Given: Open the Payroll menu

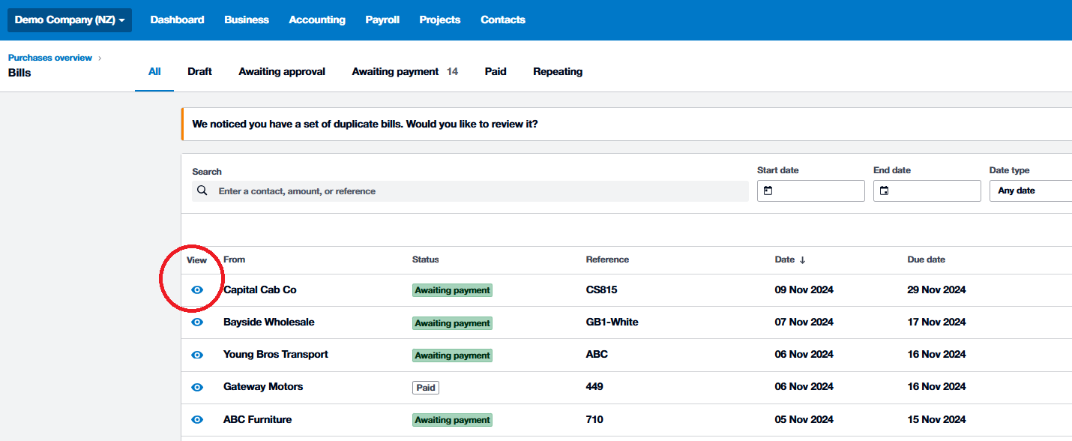Looking at the screenshot, I should point(382,20).
